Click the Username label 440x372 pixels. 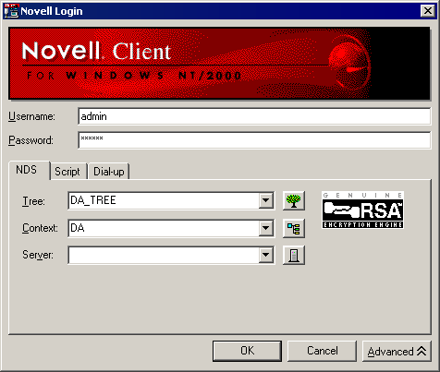[x=31, y=116]
